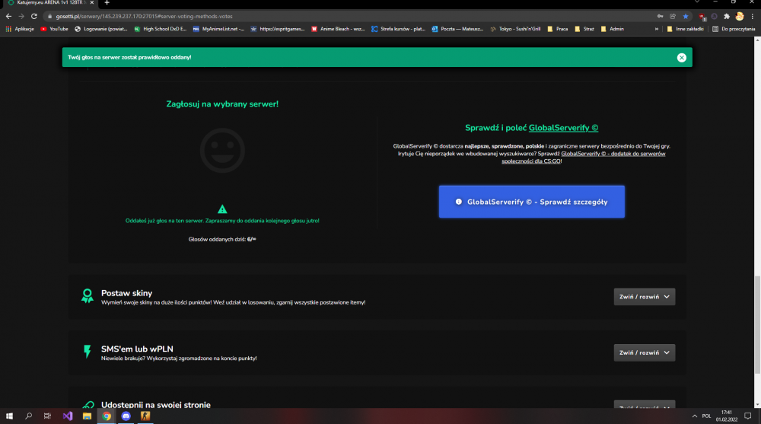Open the High School DxD bookmark
Viewport: 761px width, 424px height.
coord(160,29)
